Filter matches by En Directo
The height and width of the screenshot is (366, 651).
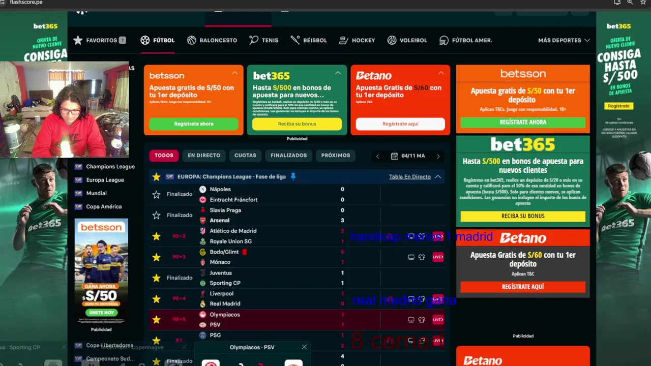[x=204, y=156]
